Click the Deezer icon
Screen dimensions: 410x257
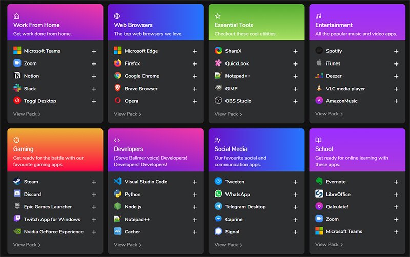tap(319, 75)
